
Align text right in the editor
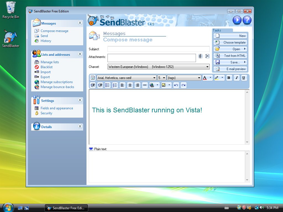138,85
